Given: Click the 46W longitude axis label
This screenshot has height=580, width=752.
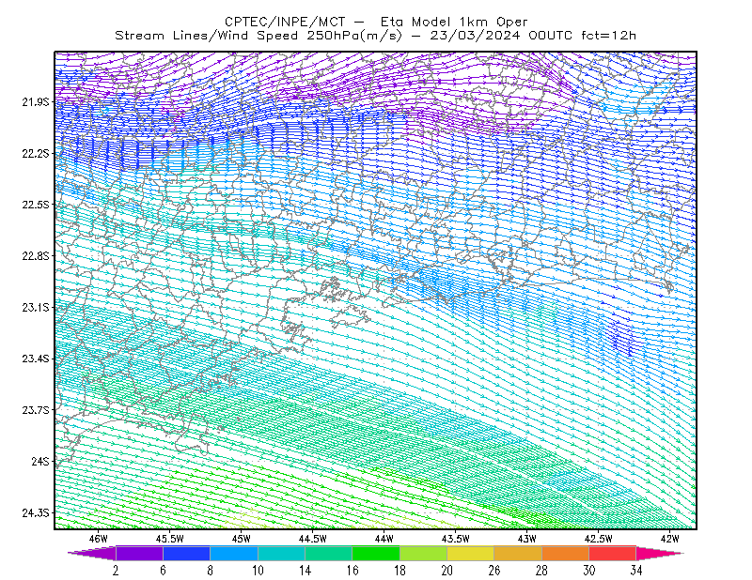Looking at the screenshot, I should [99, 539].
